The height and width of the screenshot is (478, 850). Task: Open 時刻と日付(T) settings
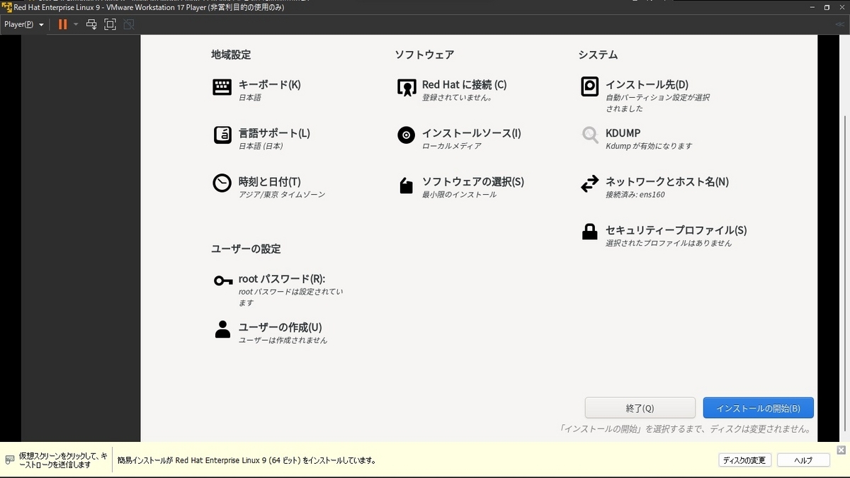(x=269, y=182)
